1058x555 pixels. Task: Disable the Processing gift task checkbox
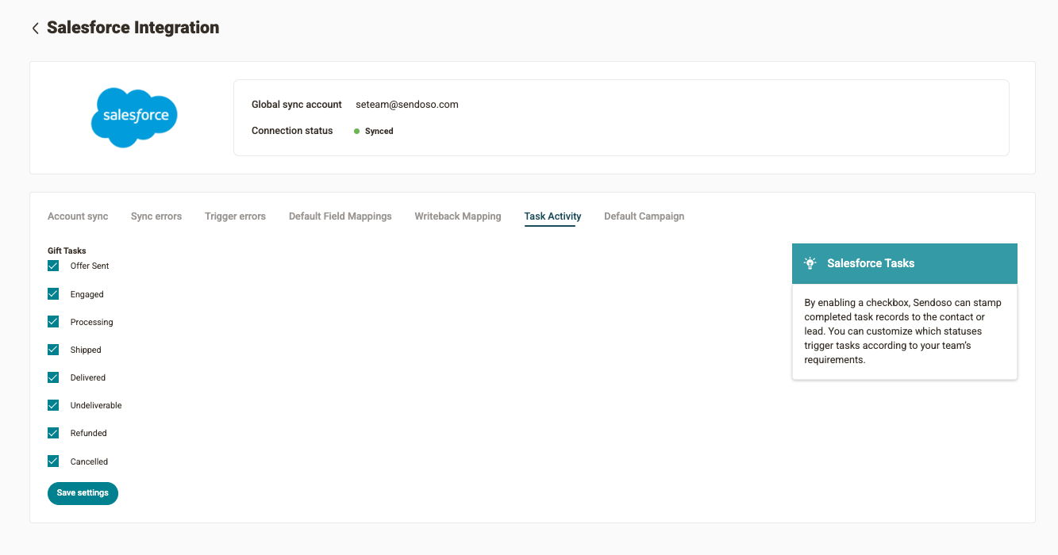[x=53, y=322]
